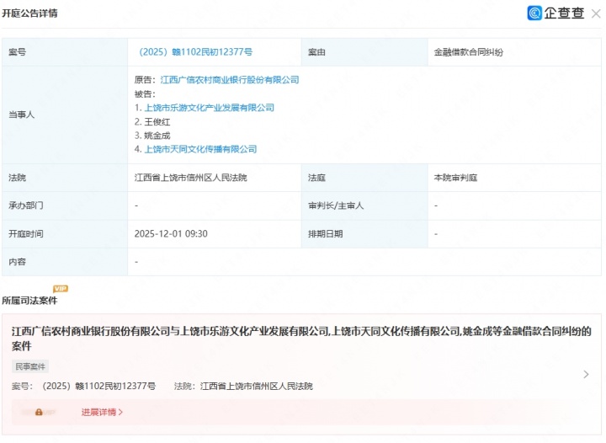The image size is (606, 443).
Task: Click court name in judicial case card
Action: (x=257, y=386)
